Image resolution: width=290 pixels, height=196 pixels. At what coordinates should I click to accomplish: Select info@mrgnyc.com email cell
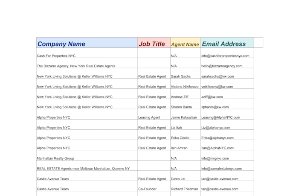coord(227,155)
